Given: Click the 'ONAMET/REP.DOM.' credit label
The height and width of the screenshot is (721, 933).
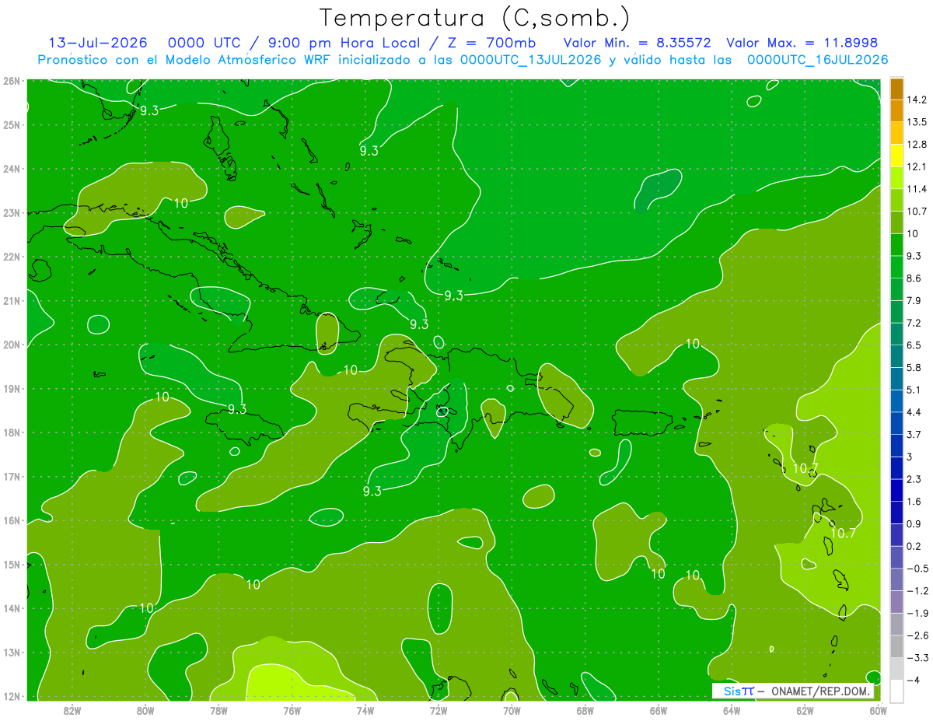Looking at the screenshot, I should pos(821,691).
